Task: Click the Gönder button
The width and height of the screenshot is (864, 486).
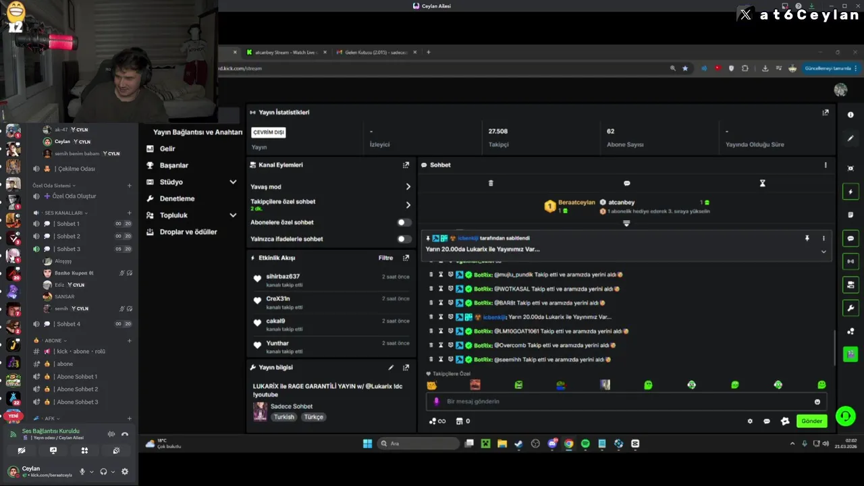Action: 811,421
